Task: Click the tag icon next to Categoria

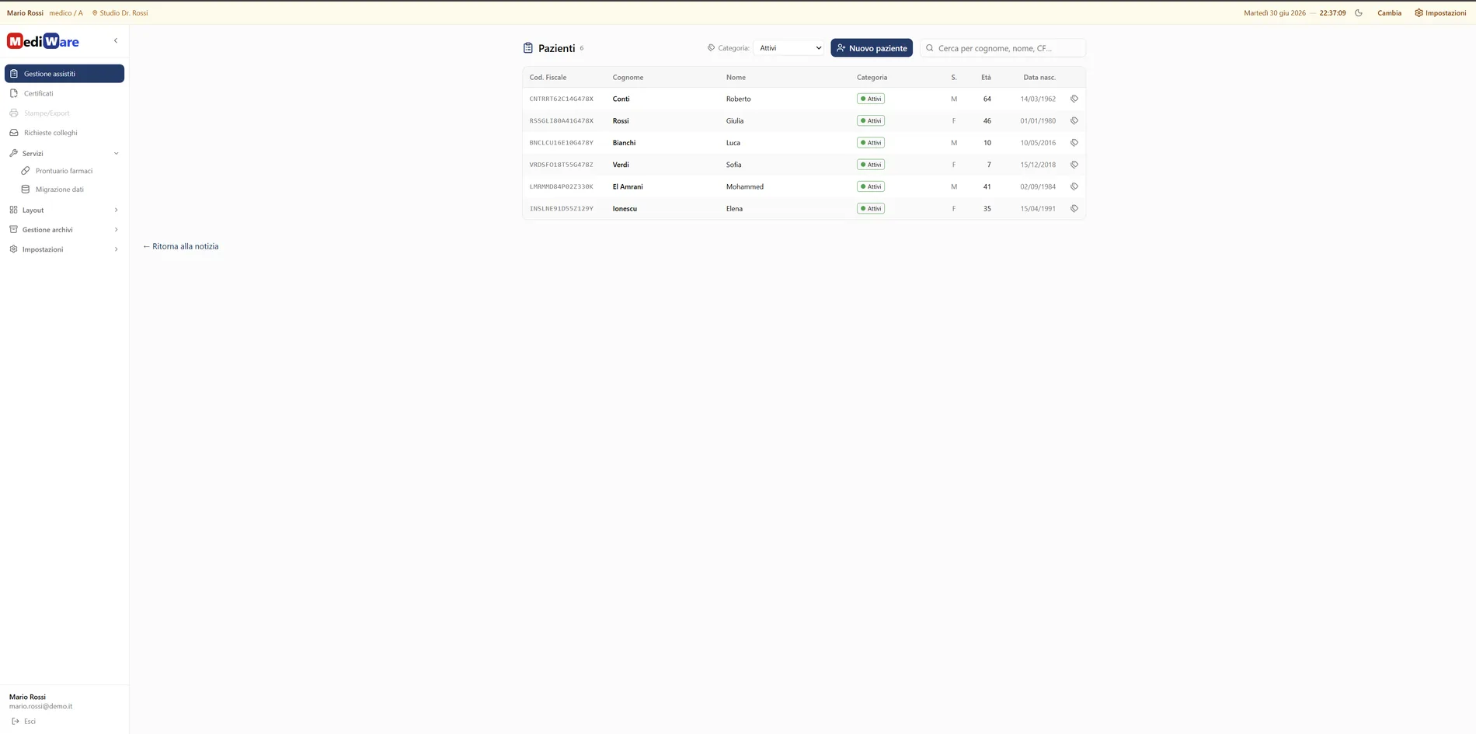Action: [x=711, y=48]
